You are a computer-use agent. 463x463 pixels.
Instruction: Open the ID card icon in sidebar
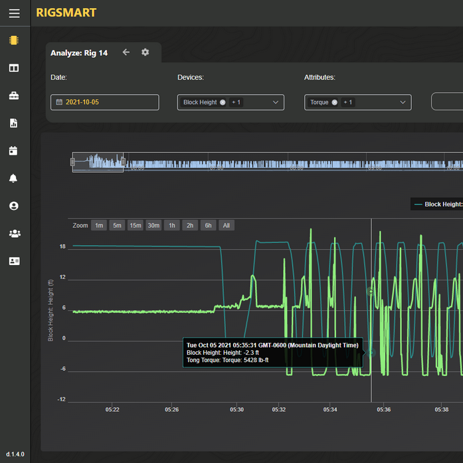pos(14,261)
